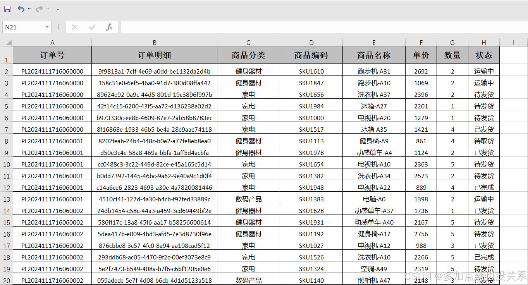Image resolution: width=528 pixels, height=285 pixels.
Task: Select column A header
Action: (52, 43)
